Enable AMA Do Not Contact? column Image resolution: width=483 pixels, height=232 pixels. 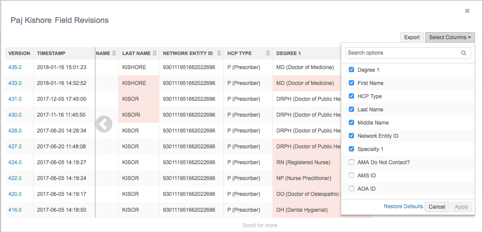[351, 162]
